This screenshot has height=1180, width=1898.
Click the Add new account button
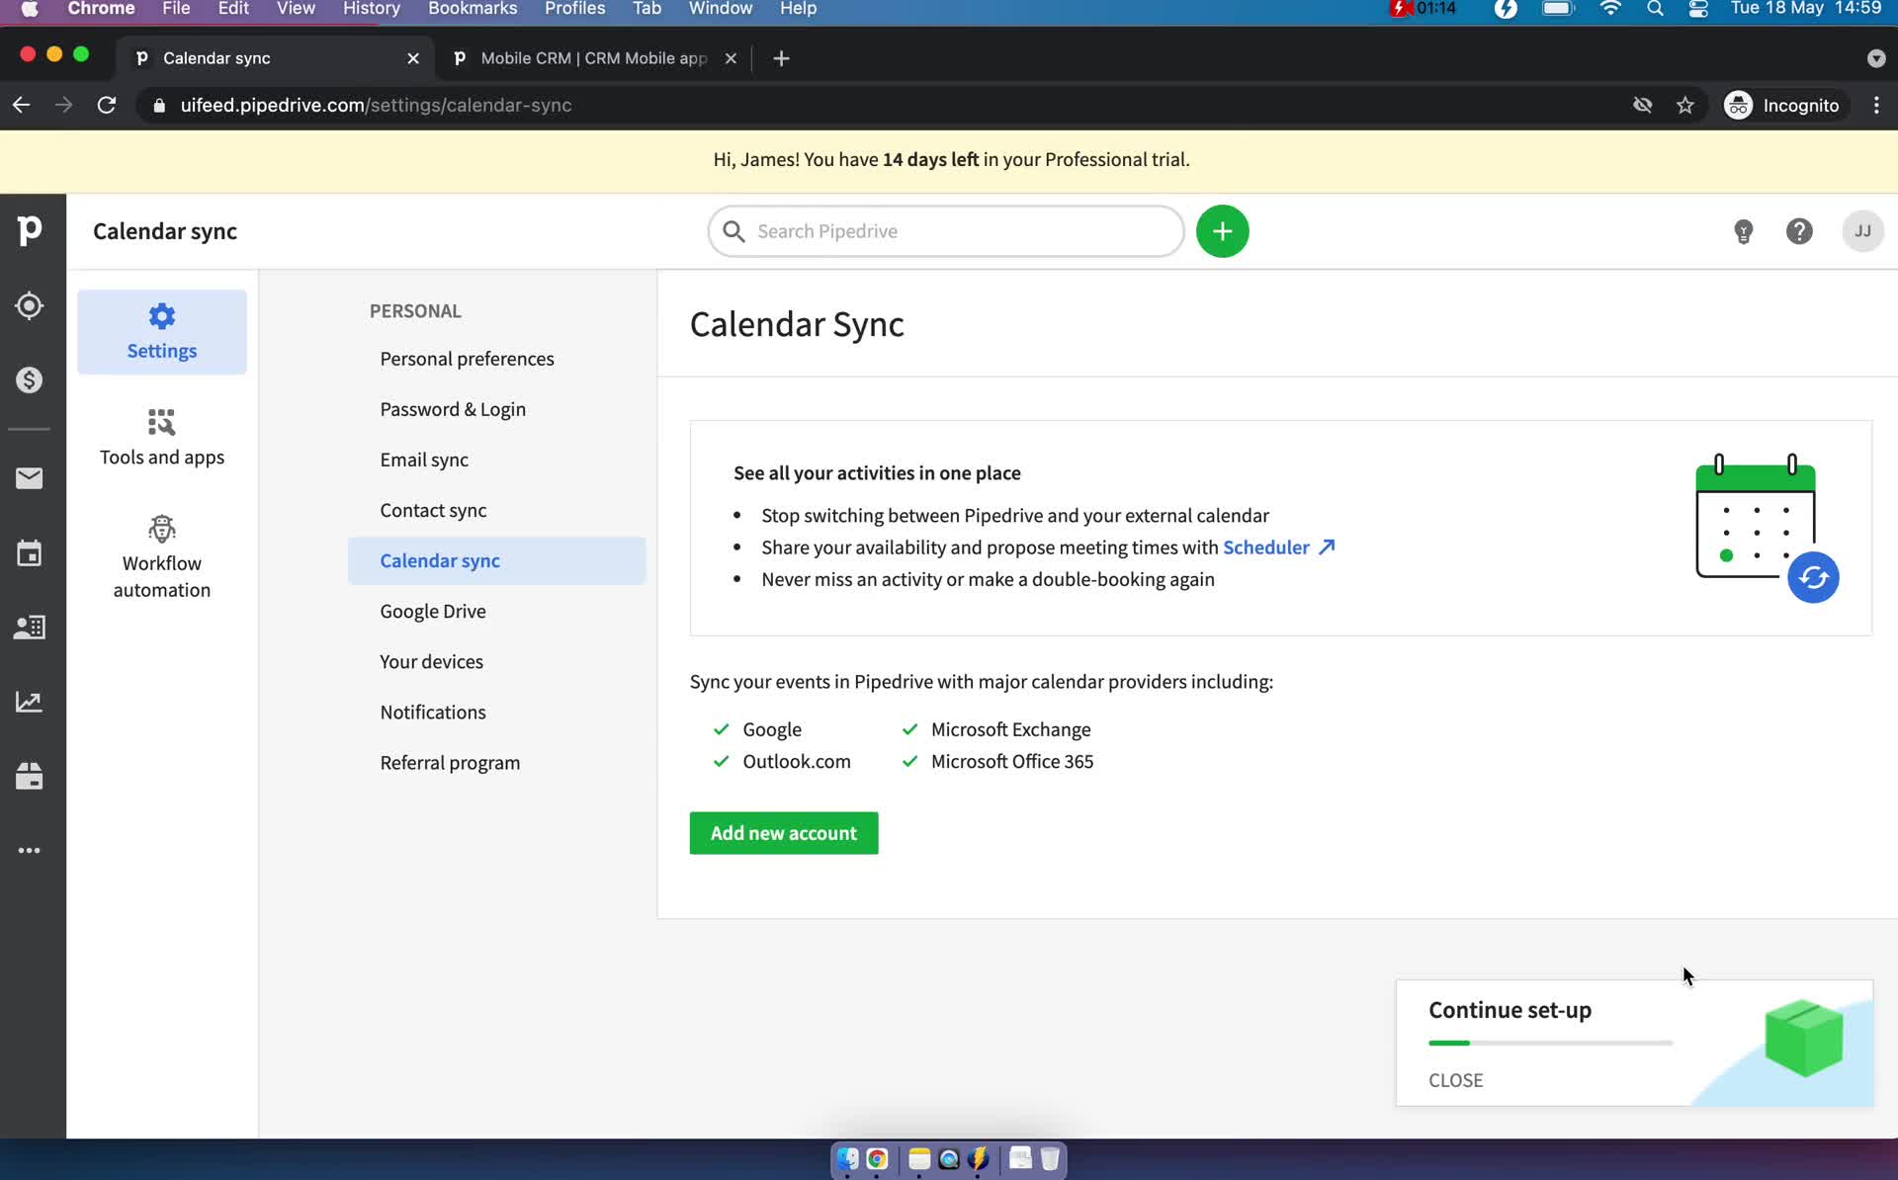[x=782, y=832]
